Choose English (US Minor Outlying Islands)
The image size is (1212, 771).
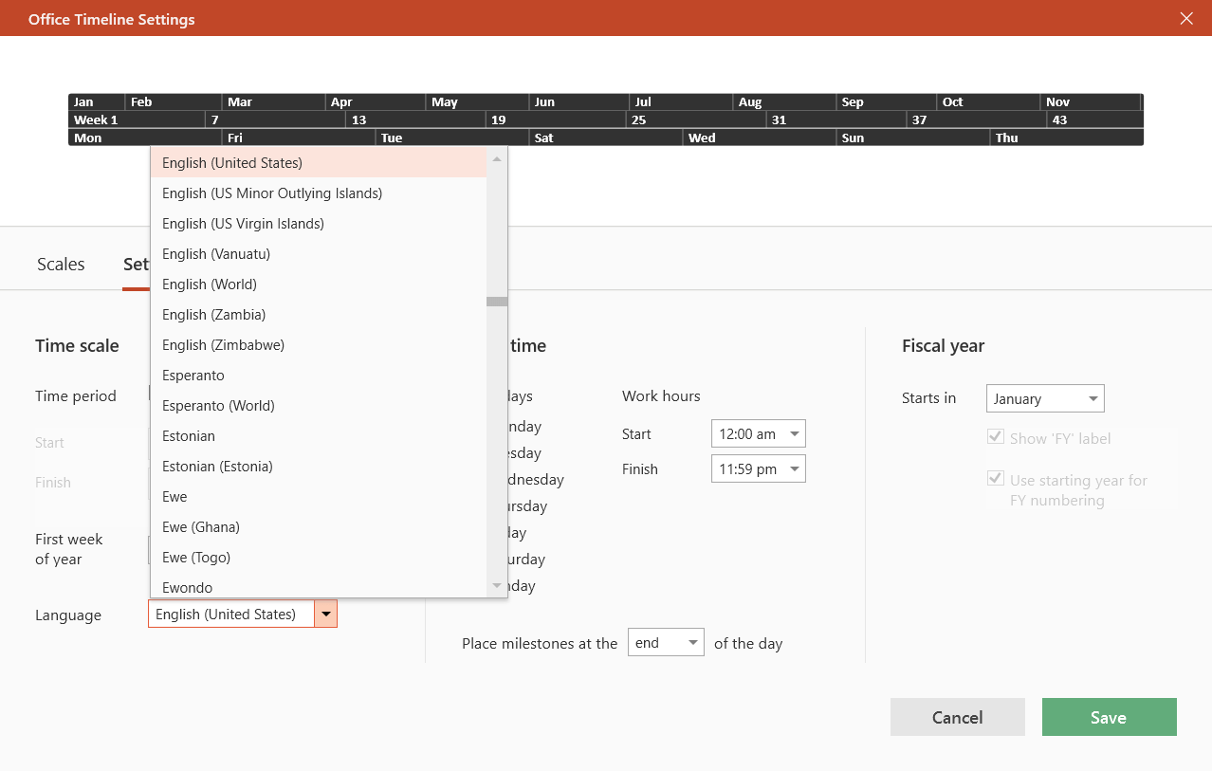(319, 193)
